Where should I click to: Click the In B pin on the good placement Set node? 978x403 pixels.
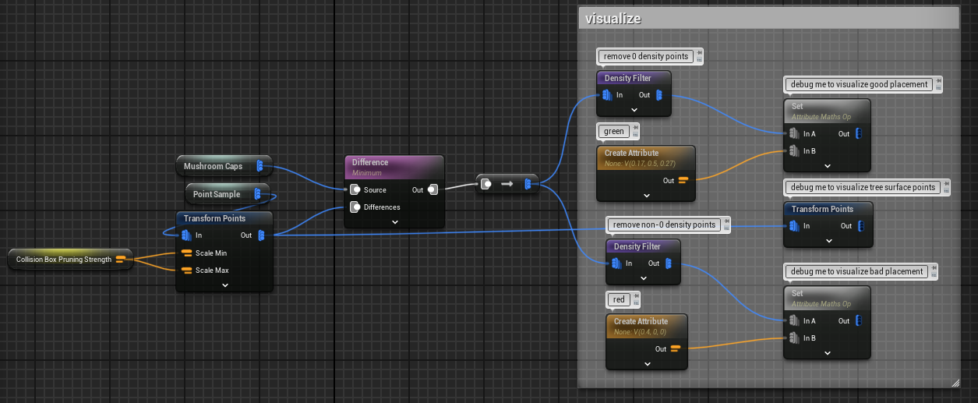pyautogui.click(x=793, y=150)
